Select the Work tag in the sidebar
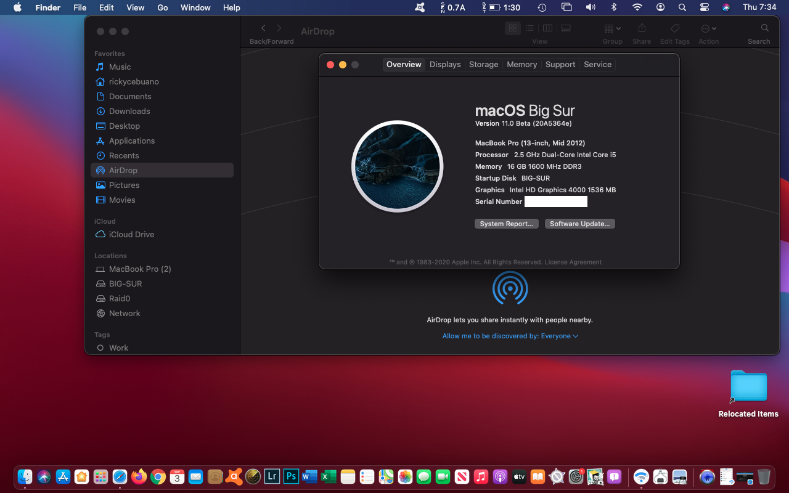The height and width of the screenshot is (493, 789). click(x=162, y=348)
